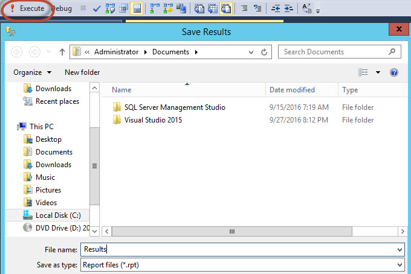Toggle the Results to File option
Image resolution: width=411 pixels, height=274 pixels.
coord(226,8)
